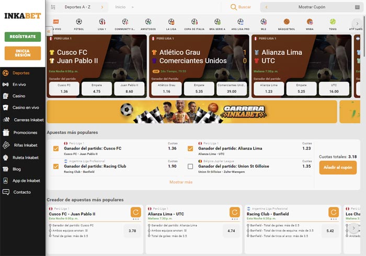Bet on Cusco FC at 1.36 odds
This screenshot has width=366, height=256.
click(64, 89)
